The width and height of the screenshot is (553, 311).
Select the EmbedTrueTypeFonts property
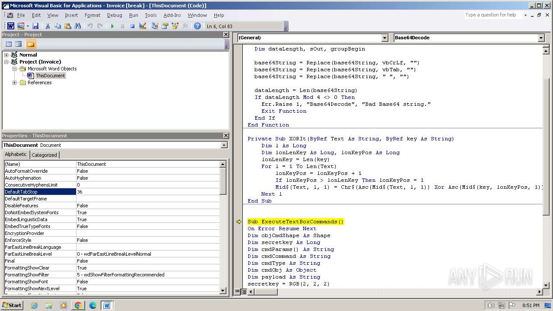point(40,226)
